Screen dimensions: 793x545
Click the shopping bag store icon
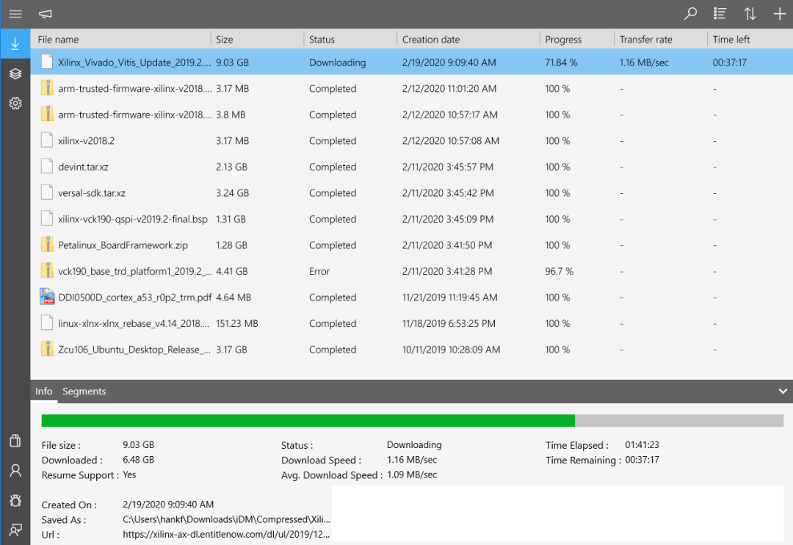click(x=15, y=440)
